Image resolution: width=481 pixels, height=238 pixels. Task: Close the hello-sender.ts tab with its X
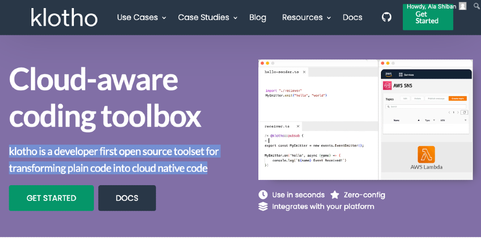tap(304, 72)
